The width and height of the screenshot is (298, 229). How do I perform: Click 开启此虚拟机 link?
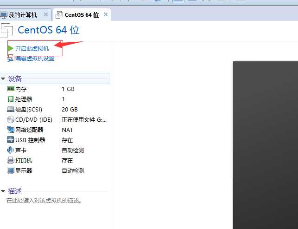coord(32,49)
